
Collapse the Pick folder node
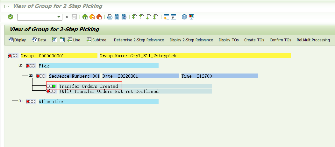pyautogui.click(x=20, y=65)
